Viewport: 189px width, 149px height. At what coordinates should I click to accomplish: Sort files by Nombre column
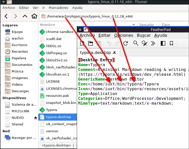point(48,25)
